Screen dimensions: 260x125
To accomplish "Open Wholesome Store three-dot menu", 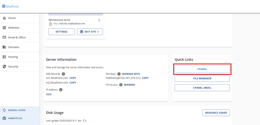I will [99, 20].
